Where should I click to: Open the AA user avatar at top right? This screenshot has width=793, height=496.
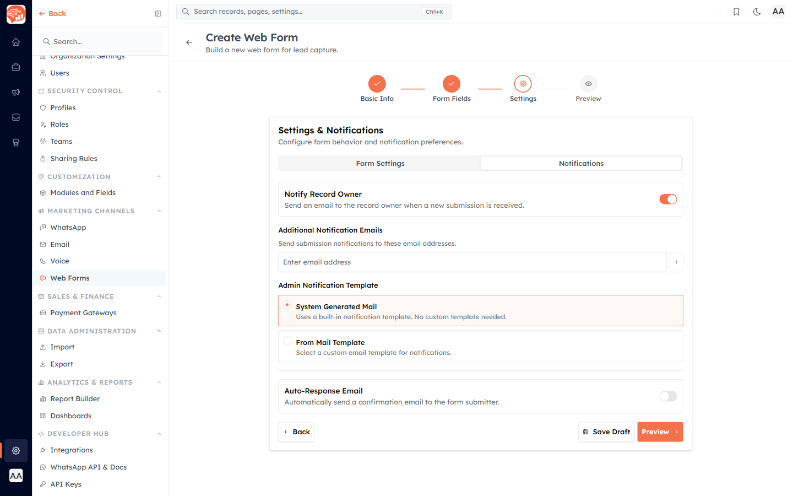coord(778,12)
